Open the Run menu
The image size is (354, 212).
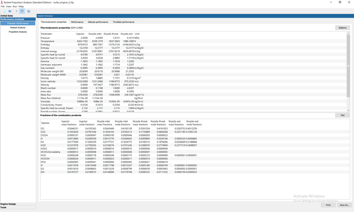coord(15,6)
